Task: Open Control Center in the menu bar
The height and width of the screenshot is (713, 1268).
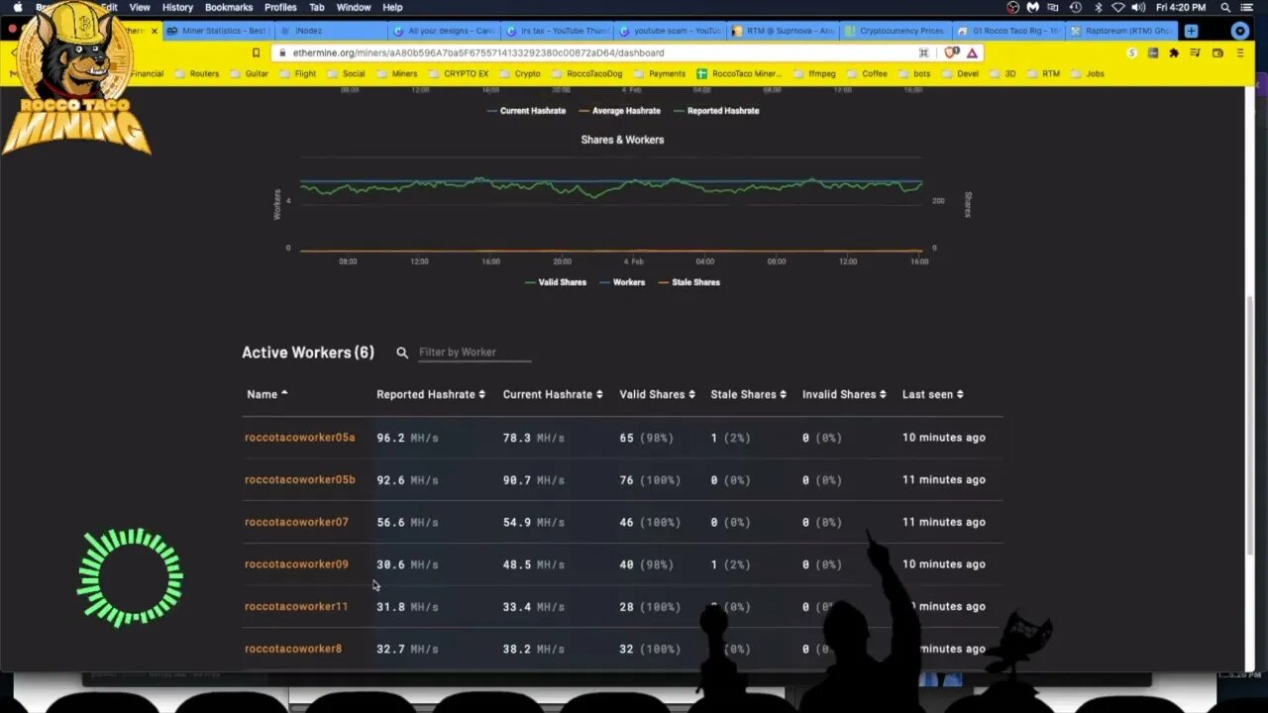Action: tap(1246, 7)
